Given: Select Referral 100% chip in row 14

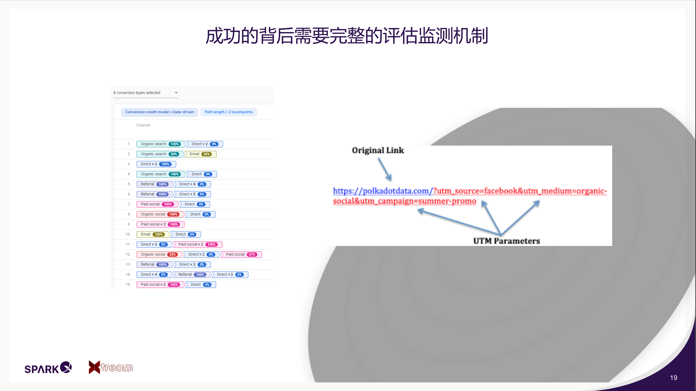Looking at the screenshot, I should point(192,275).
